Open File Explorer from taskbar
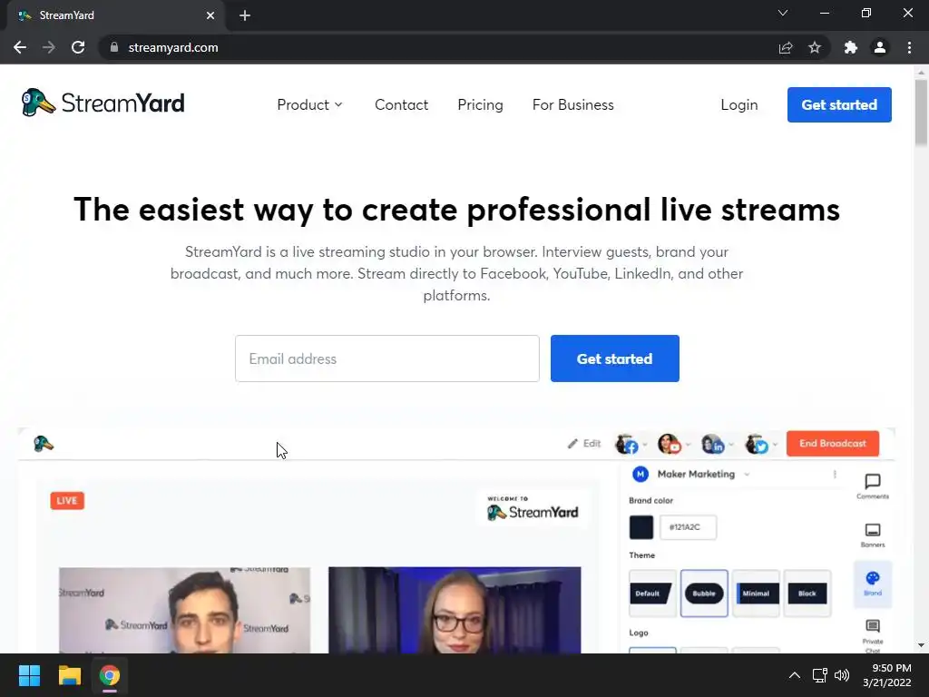The image size is (929, 697). (x=69, y=675)
